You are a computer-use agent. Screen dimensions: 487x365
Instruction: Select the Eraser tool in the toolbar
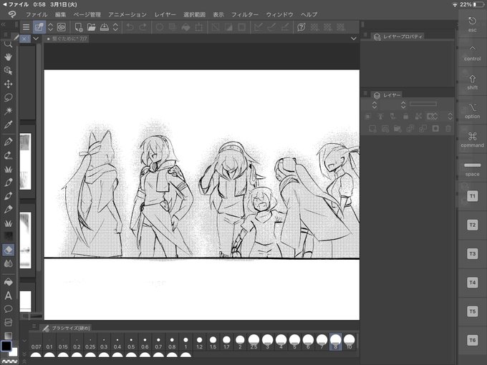click(8, 250)
